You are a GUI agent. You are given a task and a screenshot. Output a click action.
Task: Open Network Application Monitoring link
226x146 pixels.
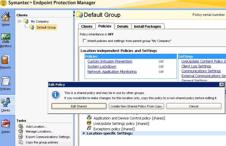click(x=112, y=71)
